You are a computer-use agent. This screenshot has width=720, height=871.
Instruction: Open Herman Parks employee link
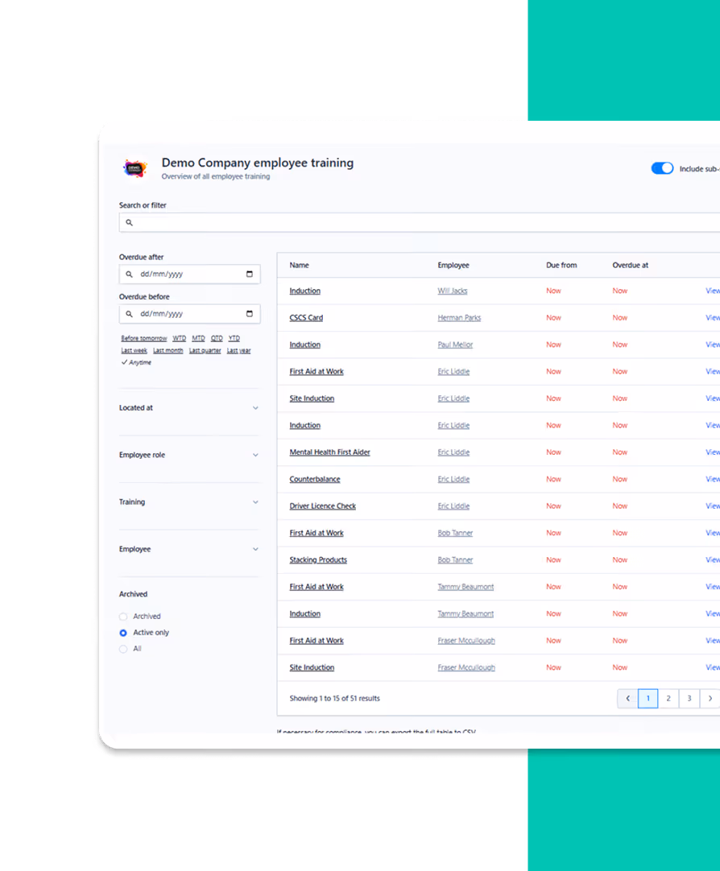pyautogui.click(x=459, y=318)
